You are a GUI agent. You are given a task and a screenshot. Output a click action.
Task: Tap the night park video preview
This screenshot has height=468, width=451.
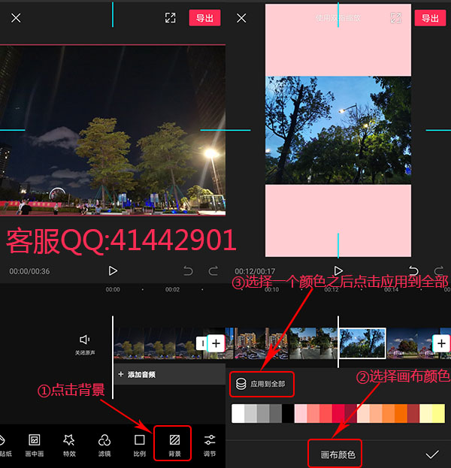pyautogui.click(x=113, y=130)
